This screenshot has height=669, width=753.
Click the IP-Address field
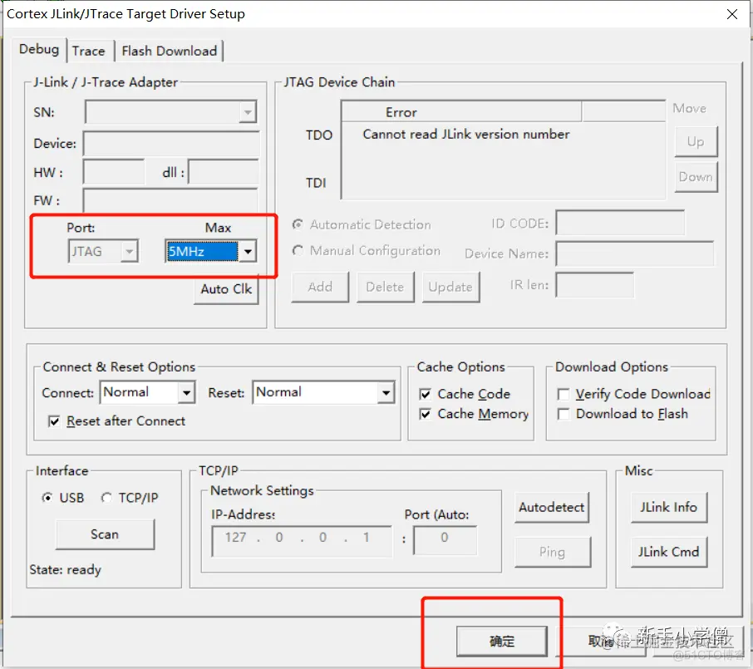tap(302, 540)
